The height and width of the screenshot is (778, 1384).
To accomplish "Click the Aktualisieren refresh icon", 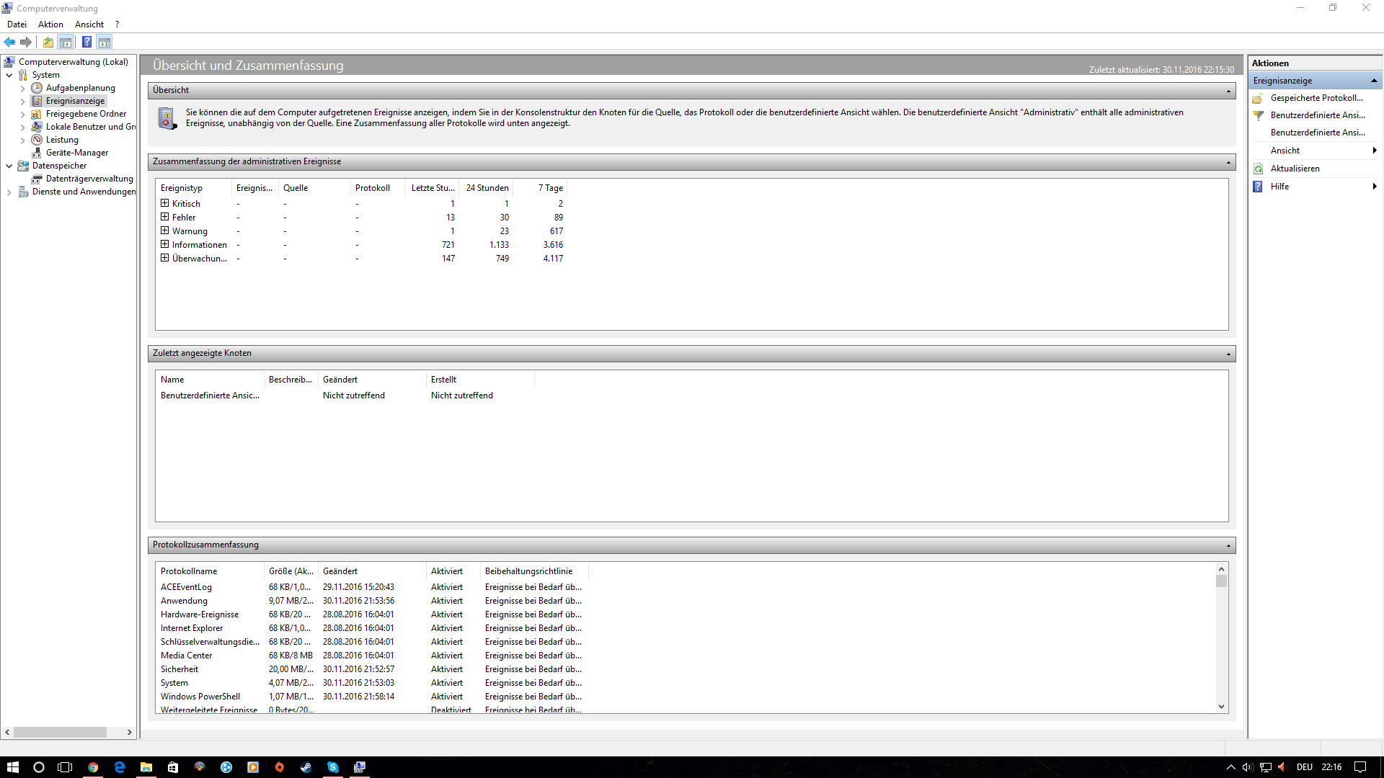I will [x=1259, y=169].
